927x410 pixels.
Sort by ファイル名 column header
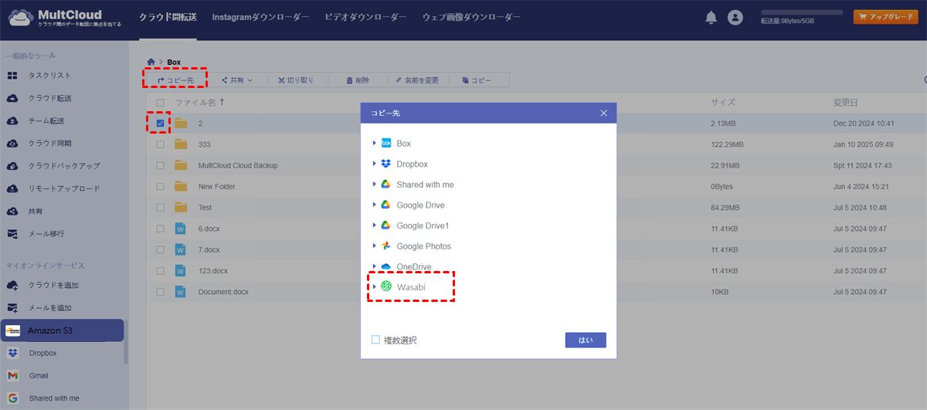coord(199,102)
